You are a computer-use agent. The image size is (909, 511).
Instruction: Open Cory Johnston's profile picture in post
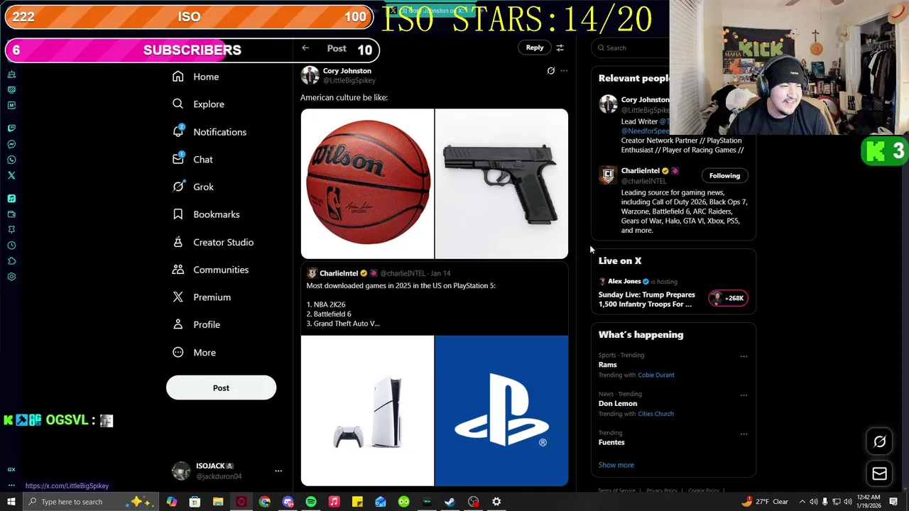310,75
